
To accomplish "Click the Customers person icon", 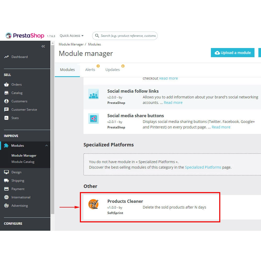I will [7, 101].
